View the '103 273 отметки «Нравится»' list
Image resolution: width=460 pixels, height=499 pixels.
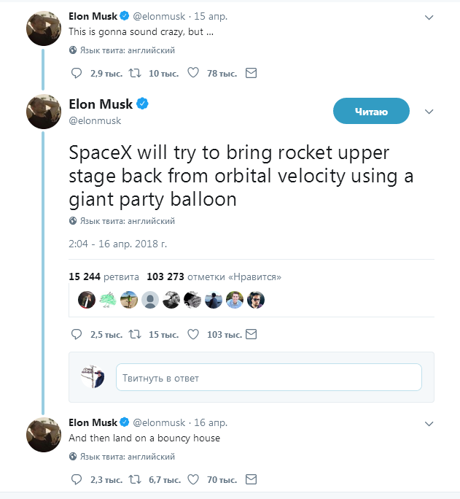click(214, 277)
